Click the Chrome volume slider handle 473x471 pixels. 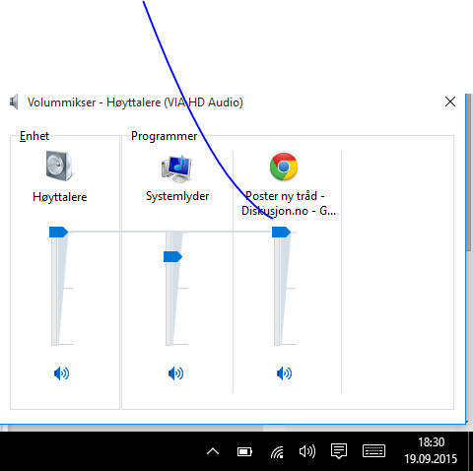(x=281, y=232)
